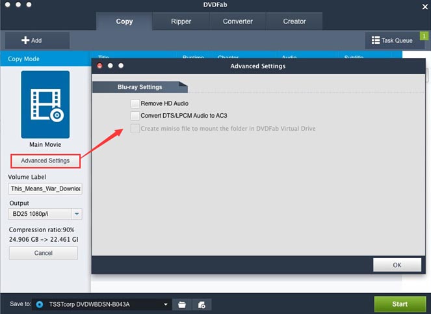Click the Add button
Screen dimensions: 431x314
[x=37, y=40]
